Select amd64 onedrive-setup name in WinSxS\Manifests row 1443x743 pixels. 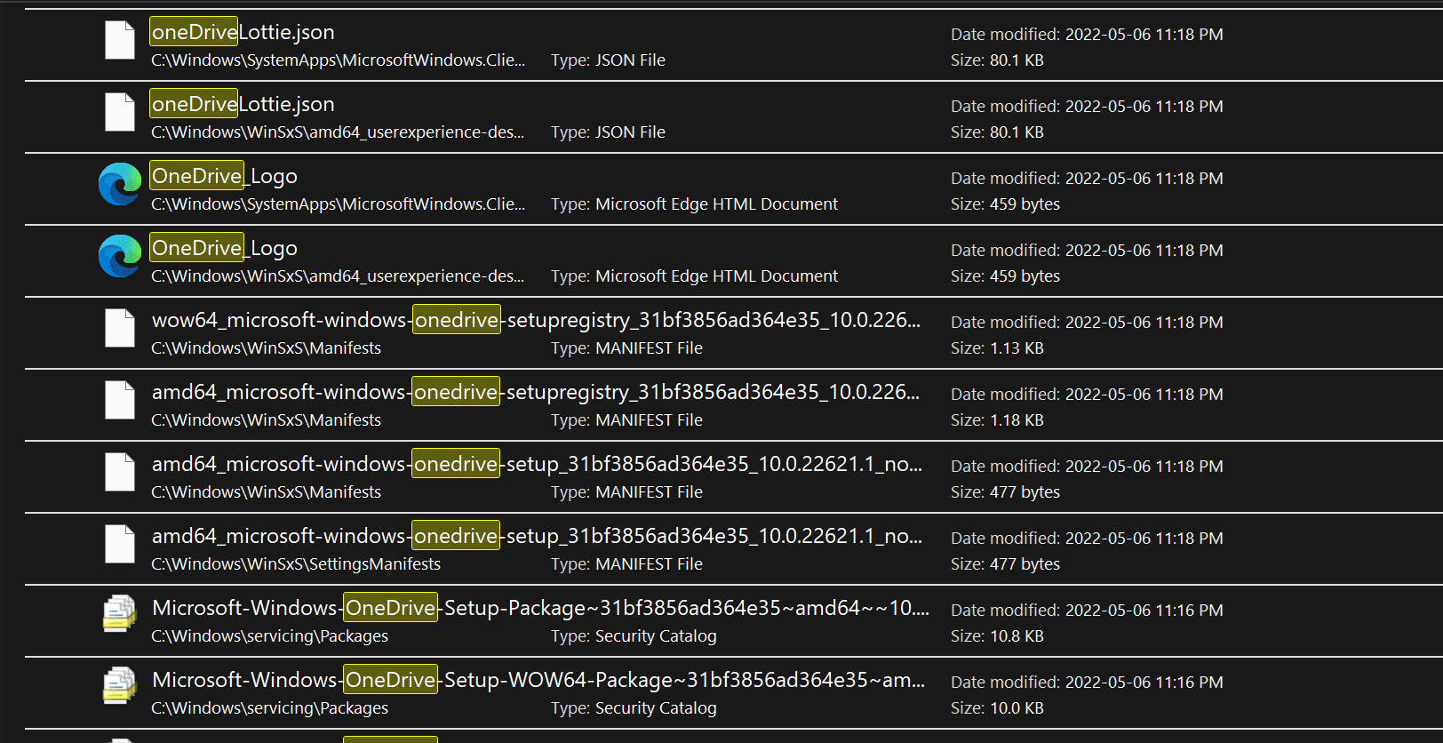[x=537, y=464]
